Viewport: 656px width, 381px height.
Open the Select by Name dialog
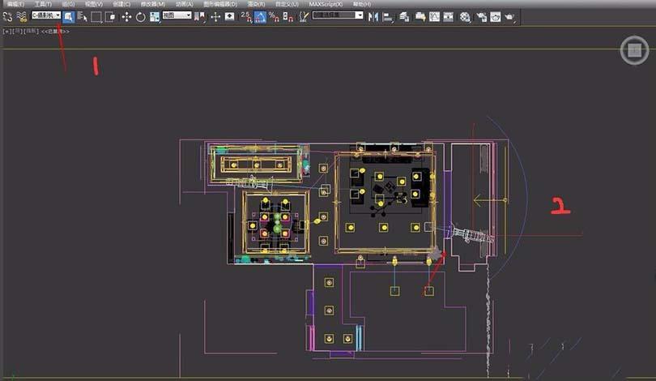(82, 17)
